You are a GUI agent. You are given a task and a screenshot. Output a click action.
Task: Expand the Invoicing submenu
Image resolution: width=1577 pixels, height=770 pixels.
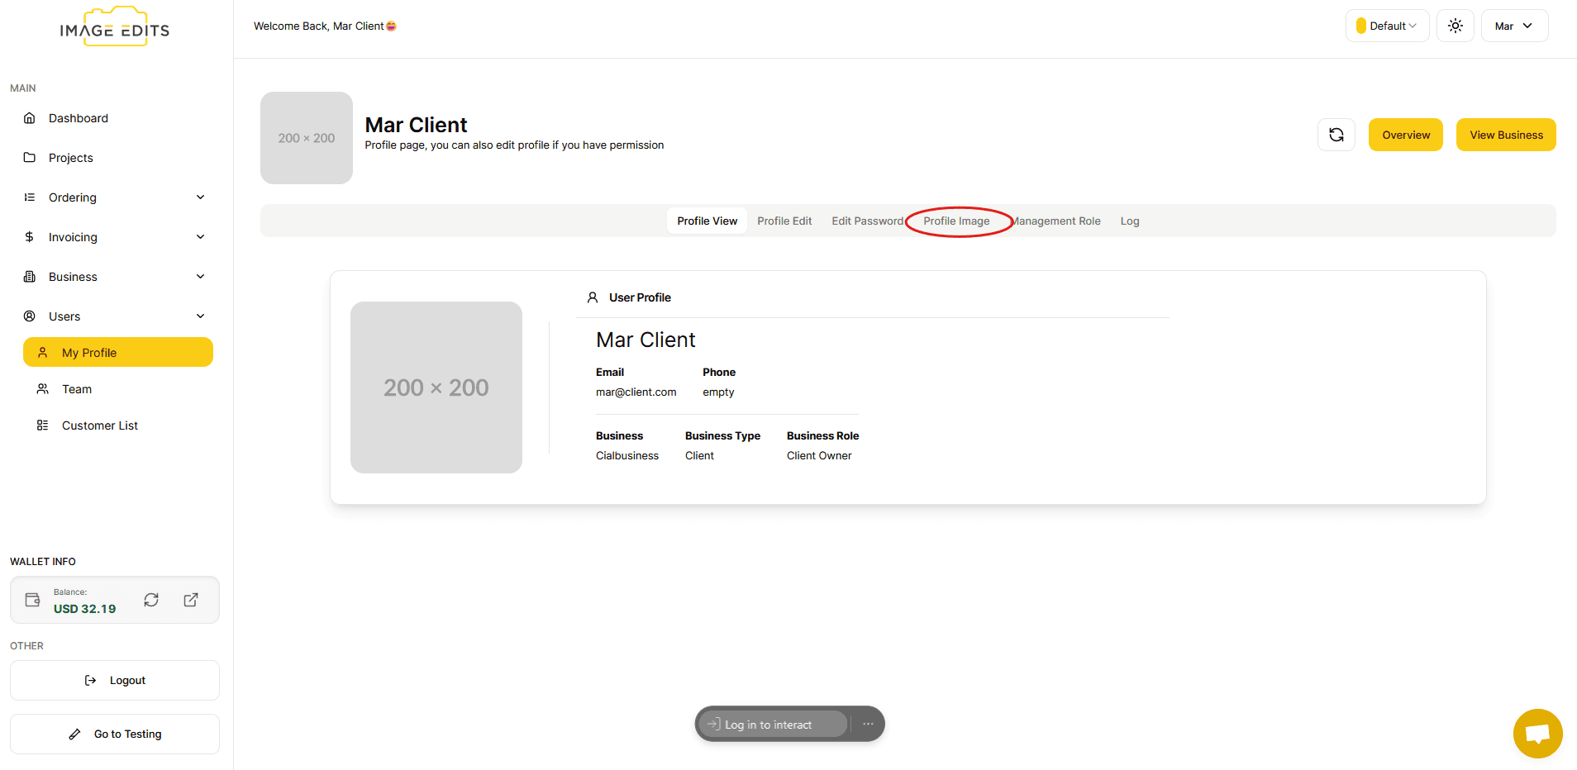[x=200, y=237]
